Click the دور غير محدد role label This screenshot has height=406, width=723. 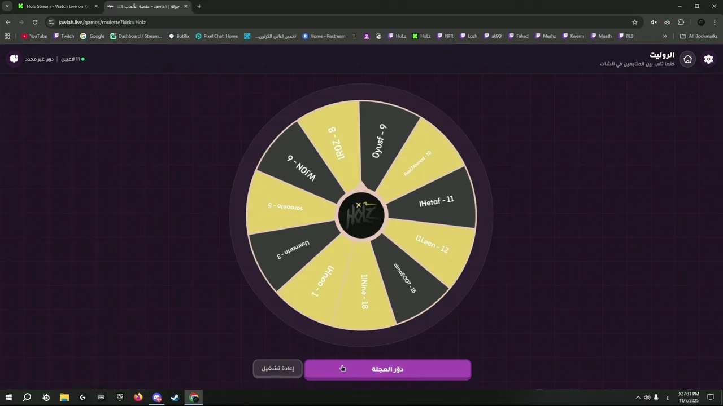40,59
